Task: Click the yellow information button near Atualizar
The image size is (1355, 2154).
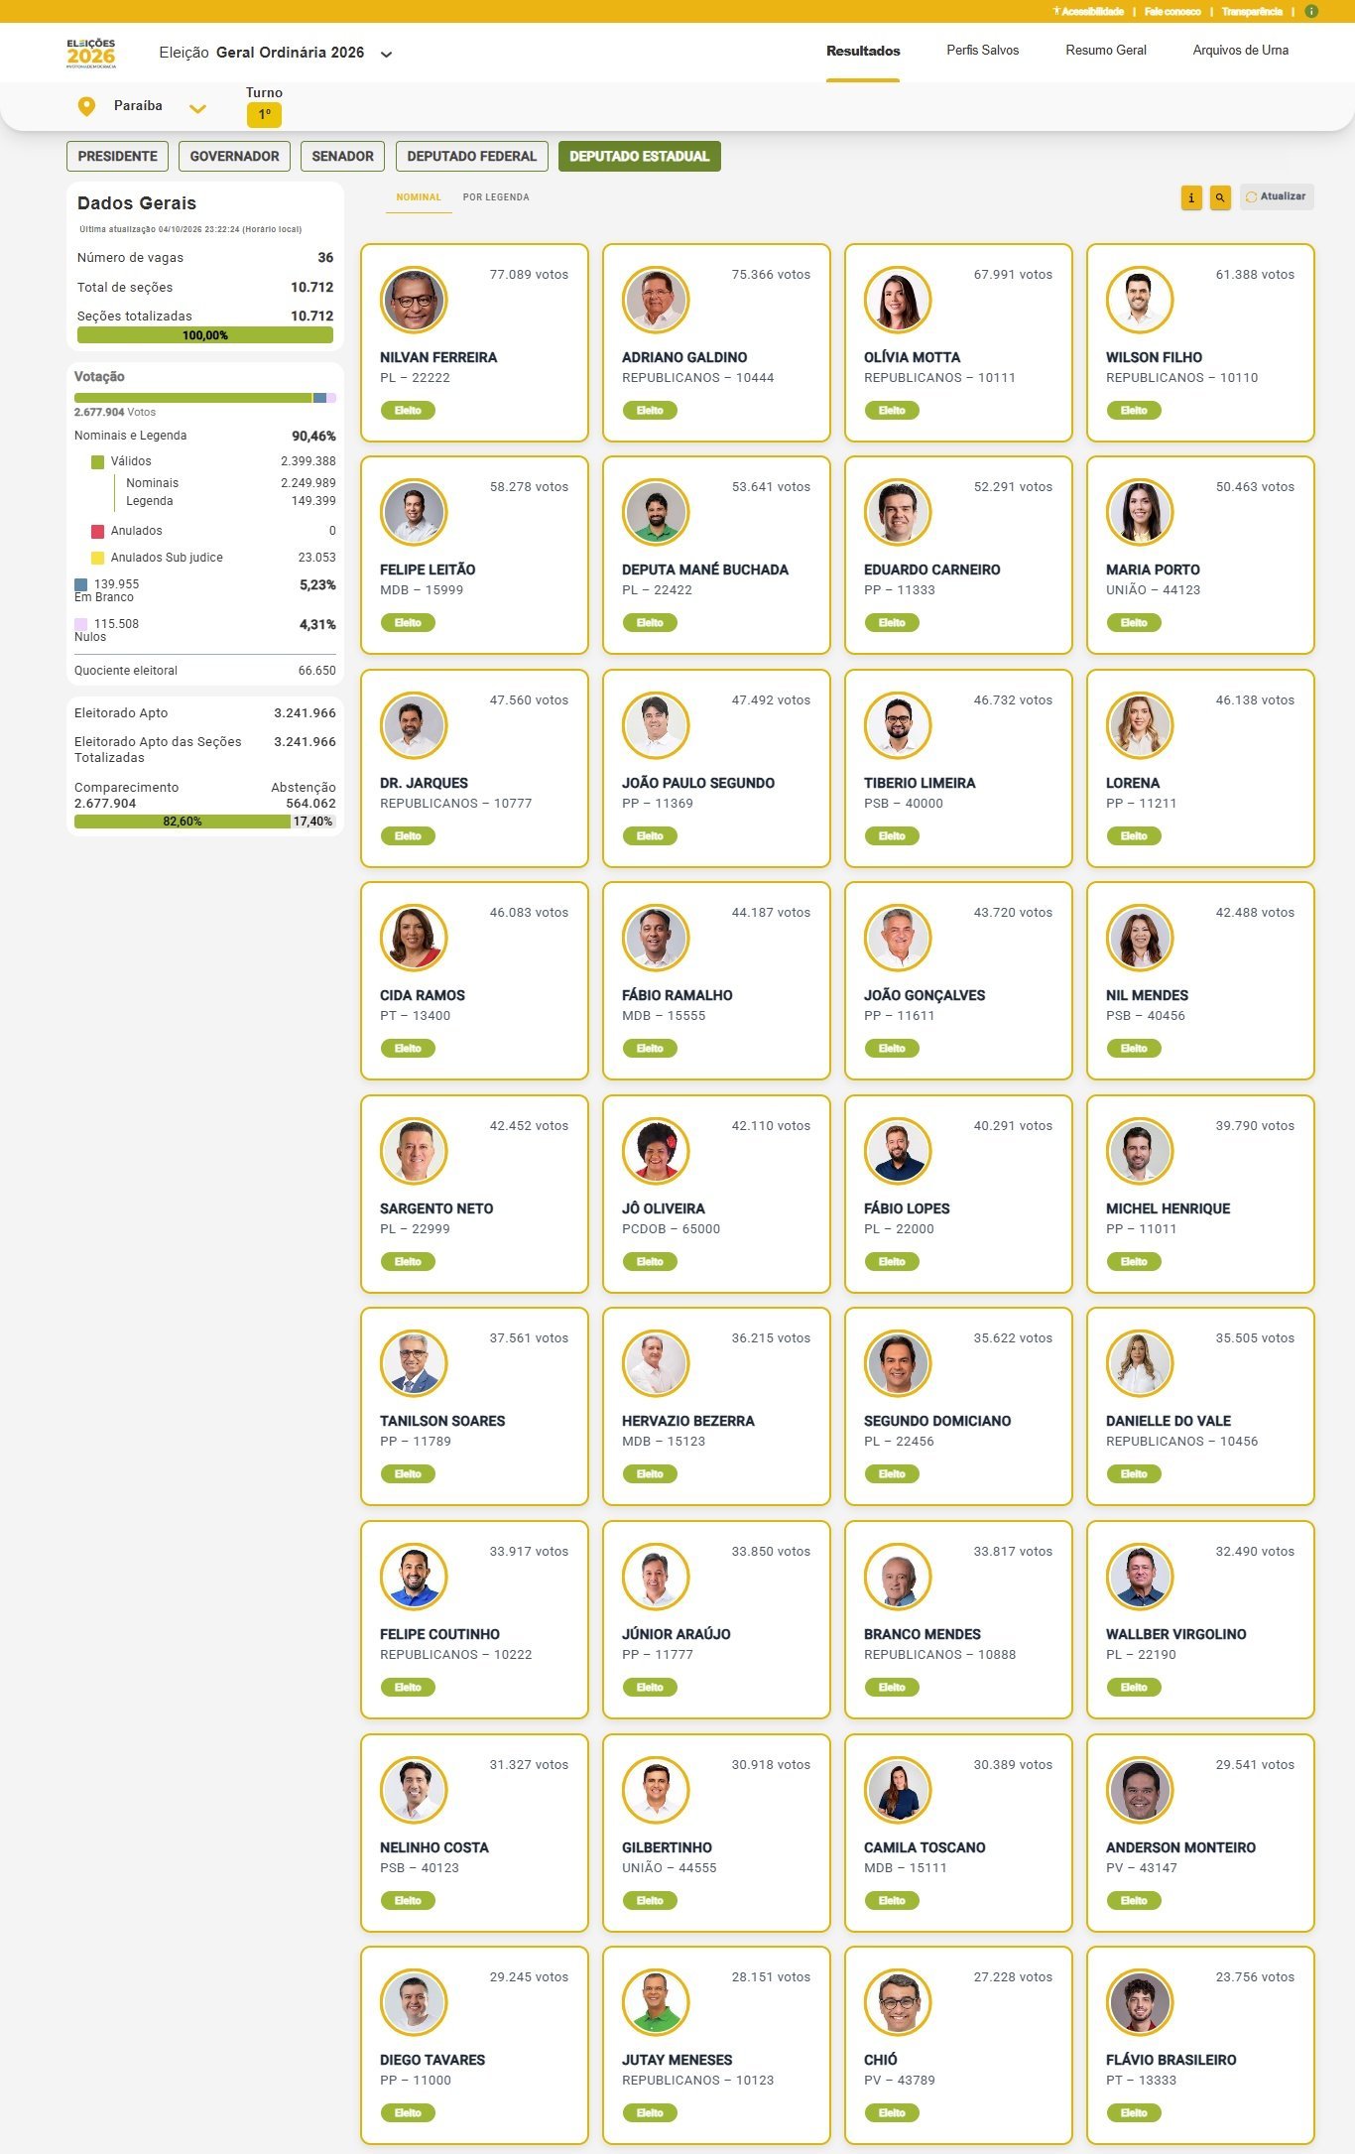Action: pyautogui.click(x=1191, y=197)
